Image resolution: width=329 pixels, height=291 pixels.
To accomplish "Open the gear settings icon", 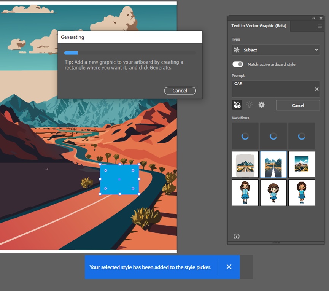I will [x=261, y=105].
